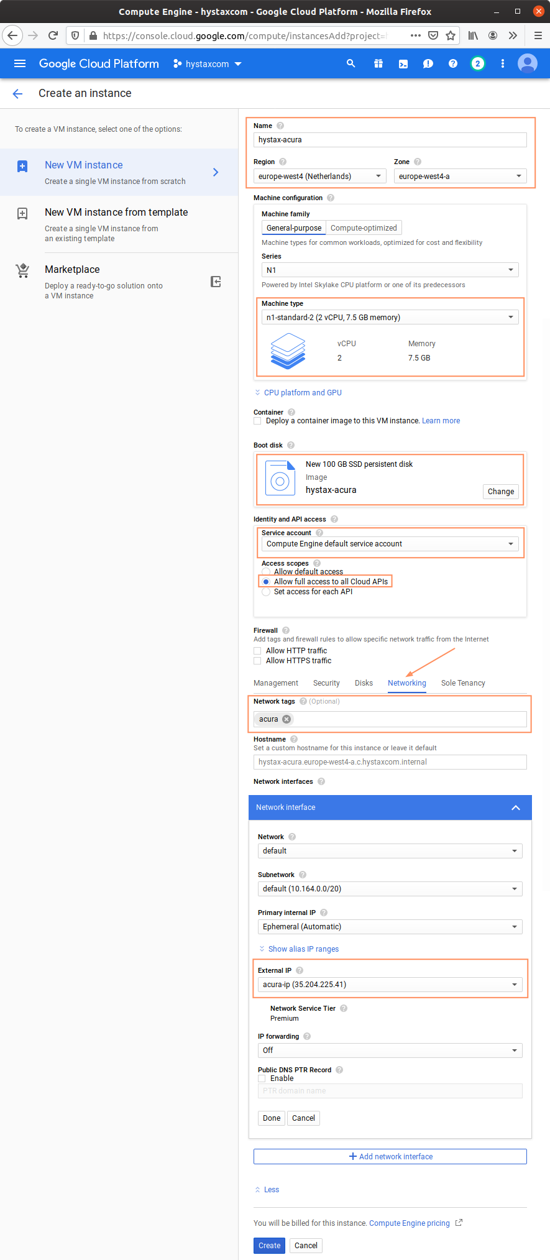Click the instance Name input field

[390, 140]
